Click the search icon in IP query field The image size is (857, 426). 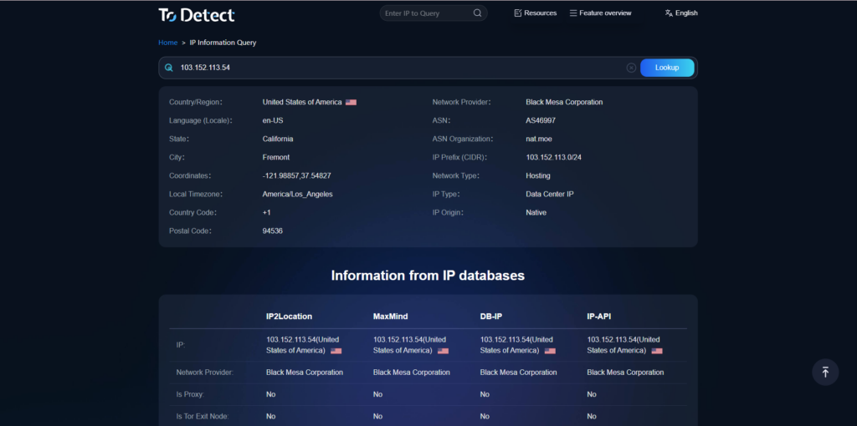[169, 68]
